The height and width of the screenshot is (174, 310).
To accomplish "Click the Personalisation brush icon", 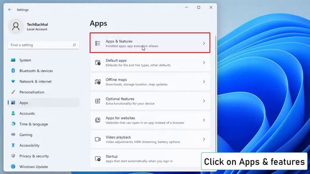I will [13, 92].
